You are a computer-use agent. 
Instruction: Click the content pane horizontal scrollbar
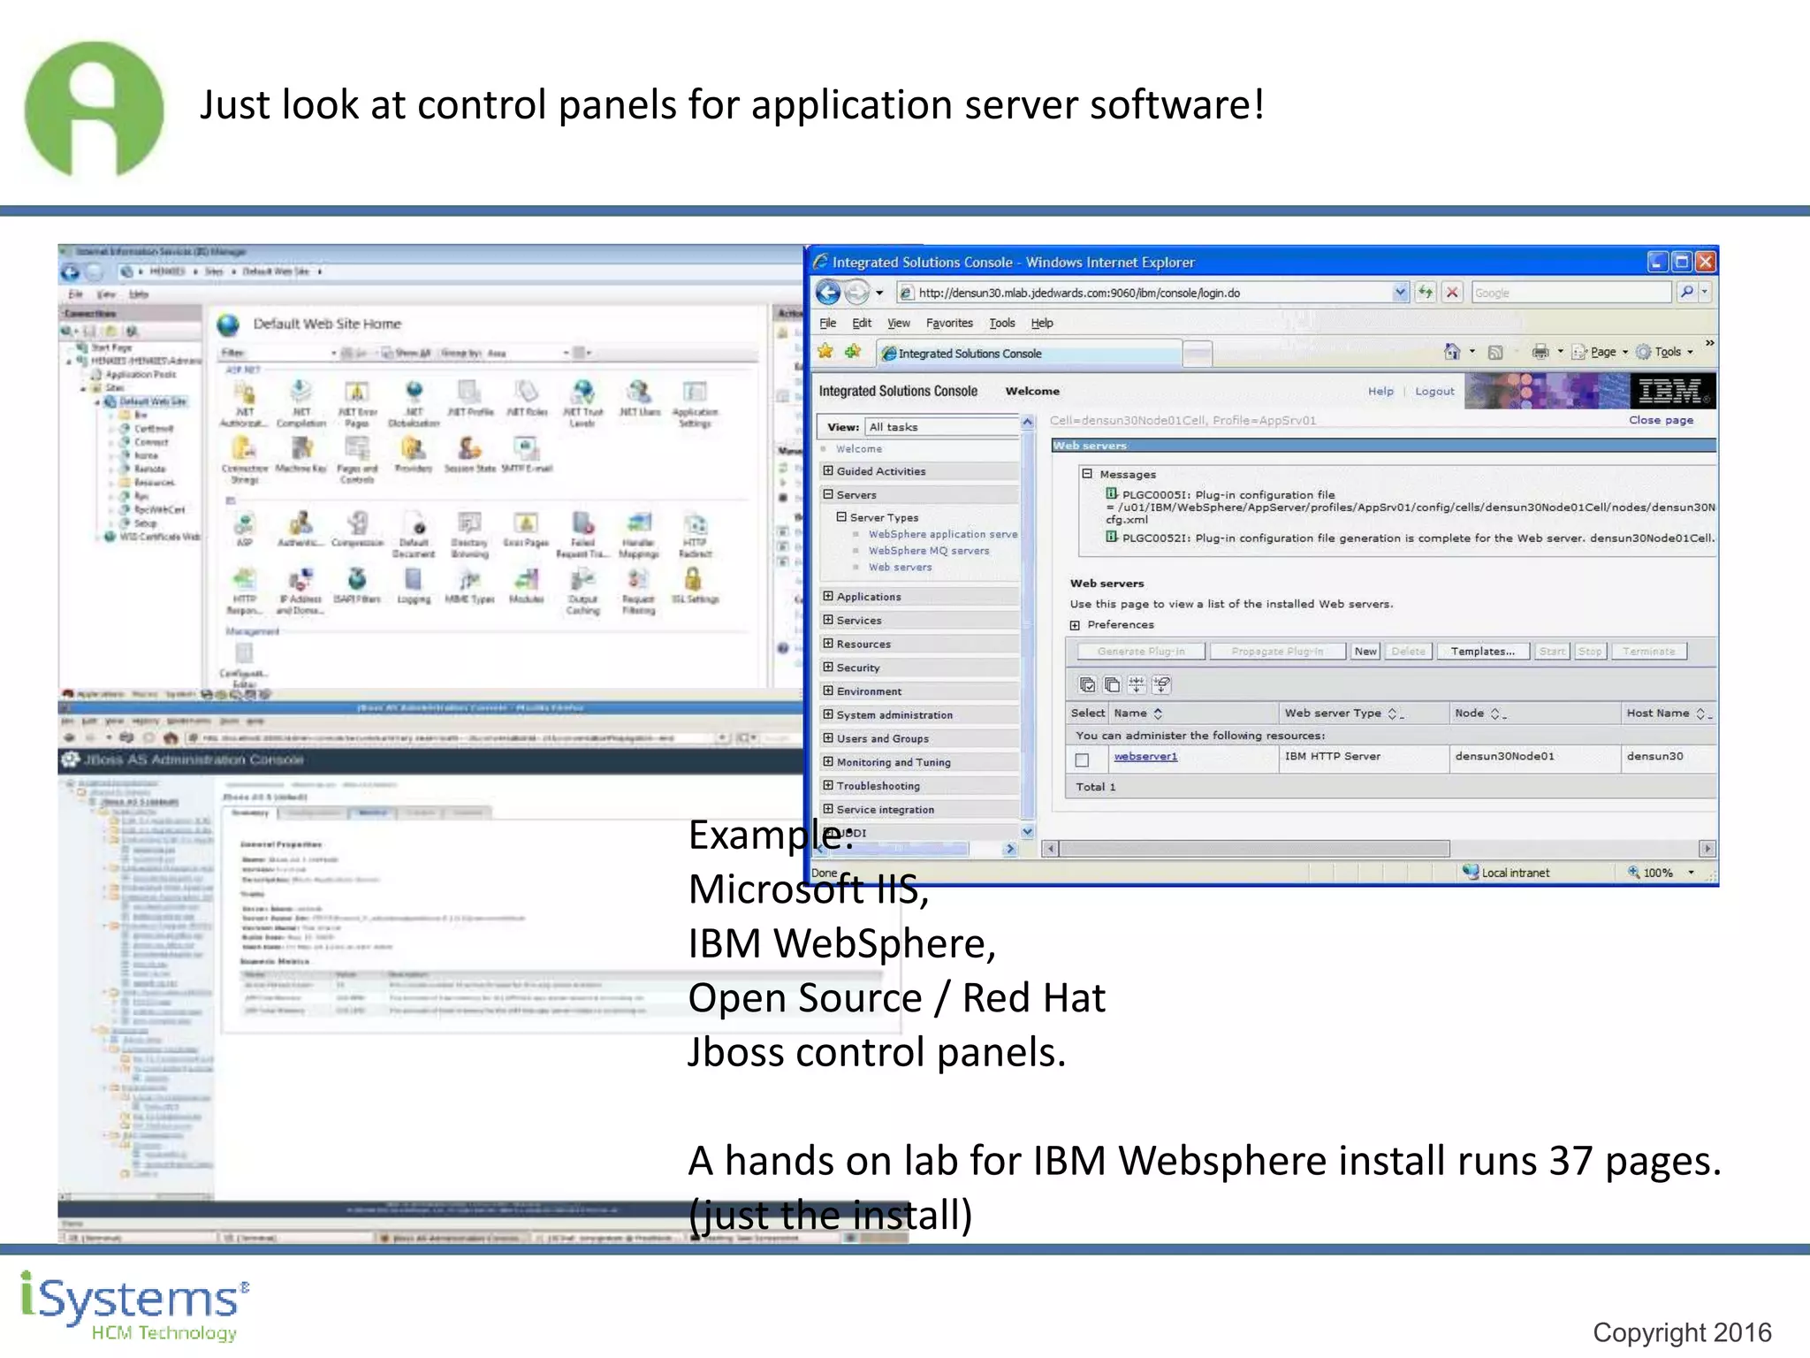(x=1254, y=849)
